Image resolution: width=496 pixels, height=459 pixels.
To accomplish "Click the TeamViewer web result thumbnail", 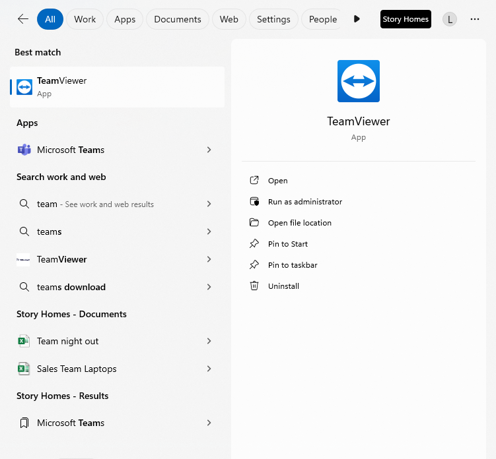I will [23, 259].
